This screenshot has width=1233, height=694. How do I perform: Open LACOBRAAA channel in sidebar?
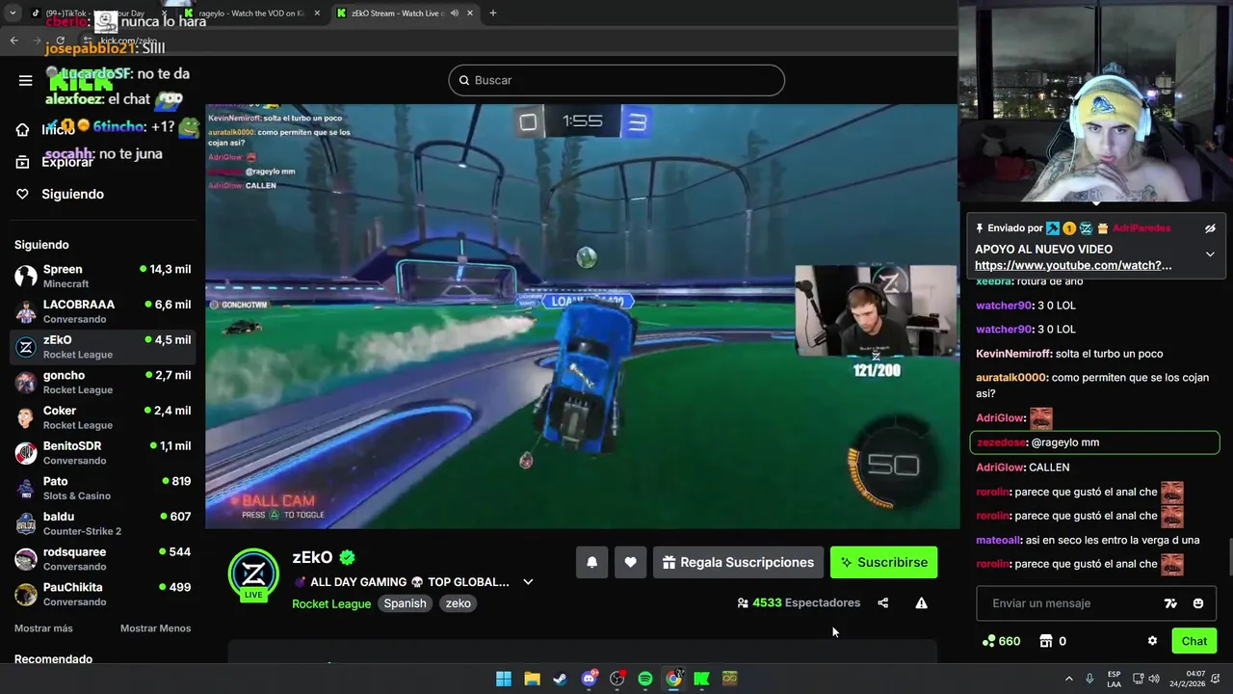pos(102,311)
